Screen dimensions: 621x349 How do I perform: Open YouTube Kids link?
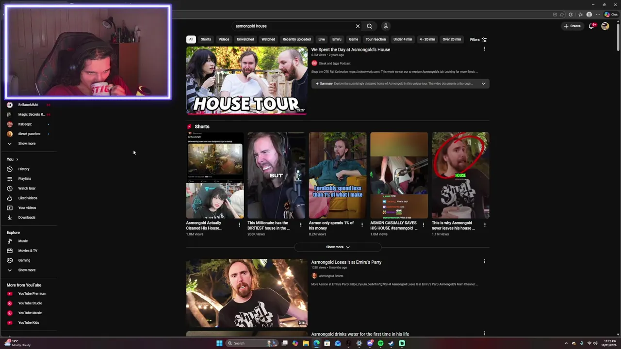[x=29, y=323]
